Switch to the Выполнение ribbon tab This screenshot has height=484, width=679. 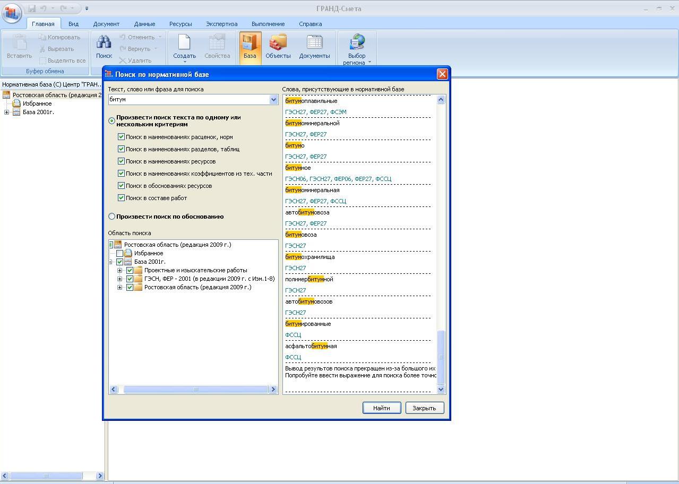click(x=268, y=24)
